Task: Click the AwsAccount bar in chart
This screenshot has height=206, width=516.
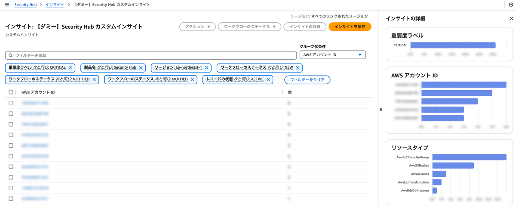Action: pyautogui.click(x=439, y=174)
